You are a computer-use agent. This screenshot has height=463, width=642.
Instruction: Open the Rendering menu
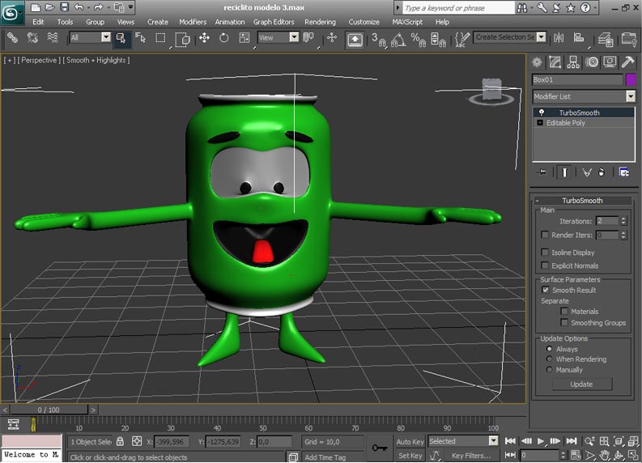(320, 22)
